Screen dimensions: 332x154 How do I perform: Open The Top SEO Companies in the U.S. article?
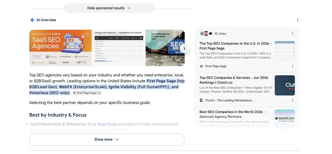pos(235,46)
